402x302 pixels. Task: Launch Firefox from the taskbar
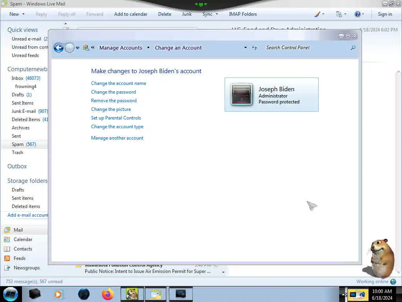click(x=108, y=294)
